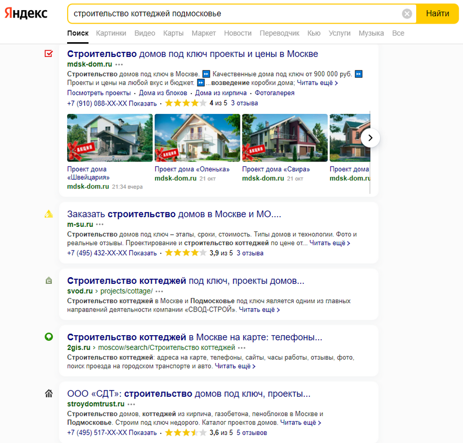Switch to the Маркет tab
Viewport: 463px width, 443px height.
204,33
